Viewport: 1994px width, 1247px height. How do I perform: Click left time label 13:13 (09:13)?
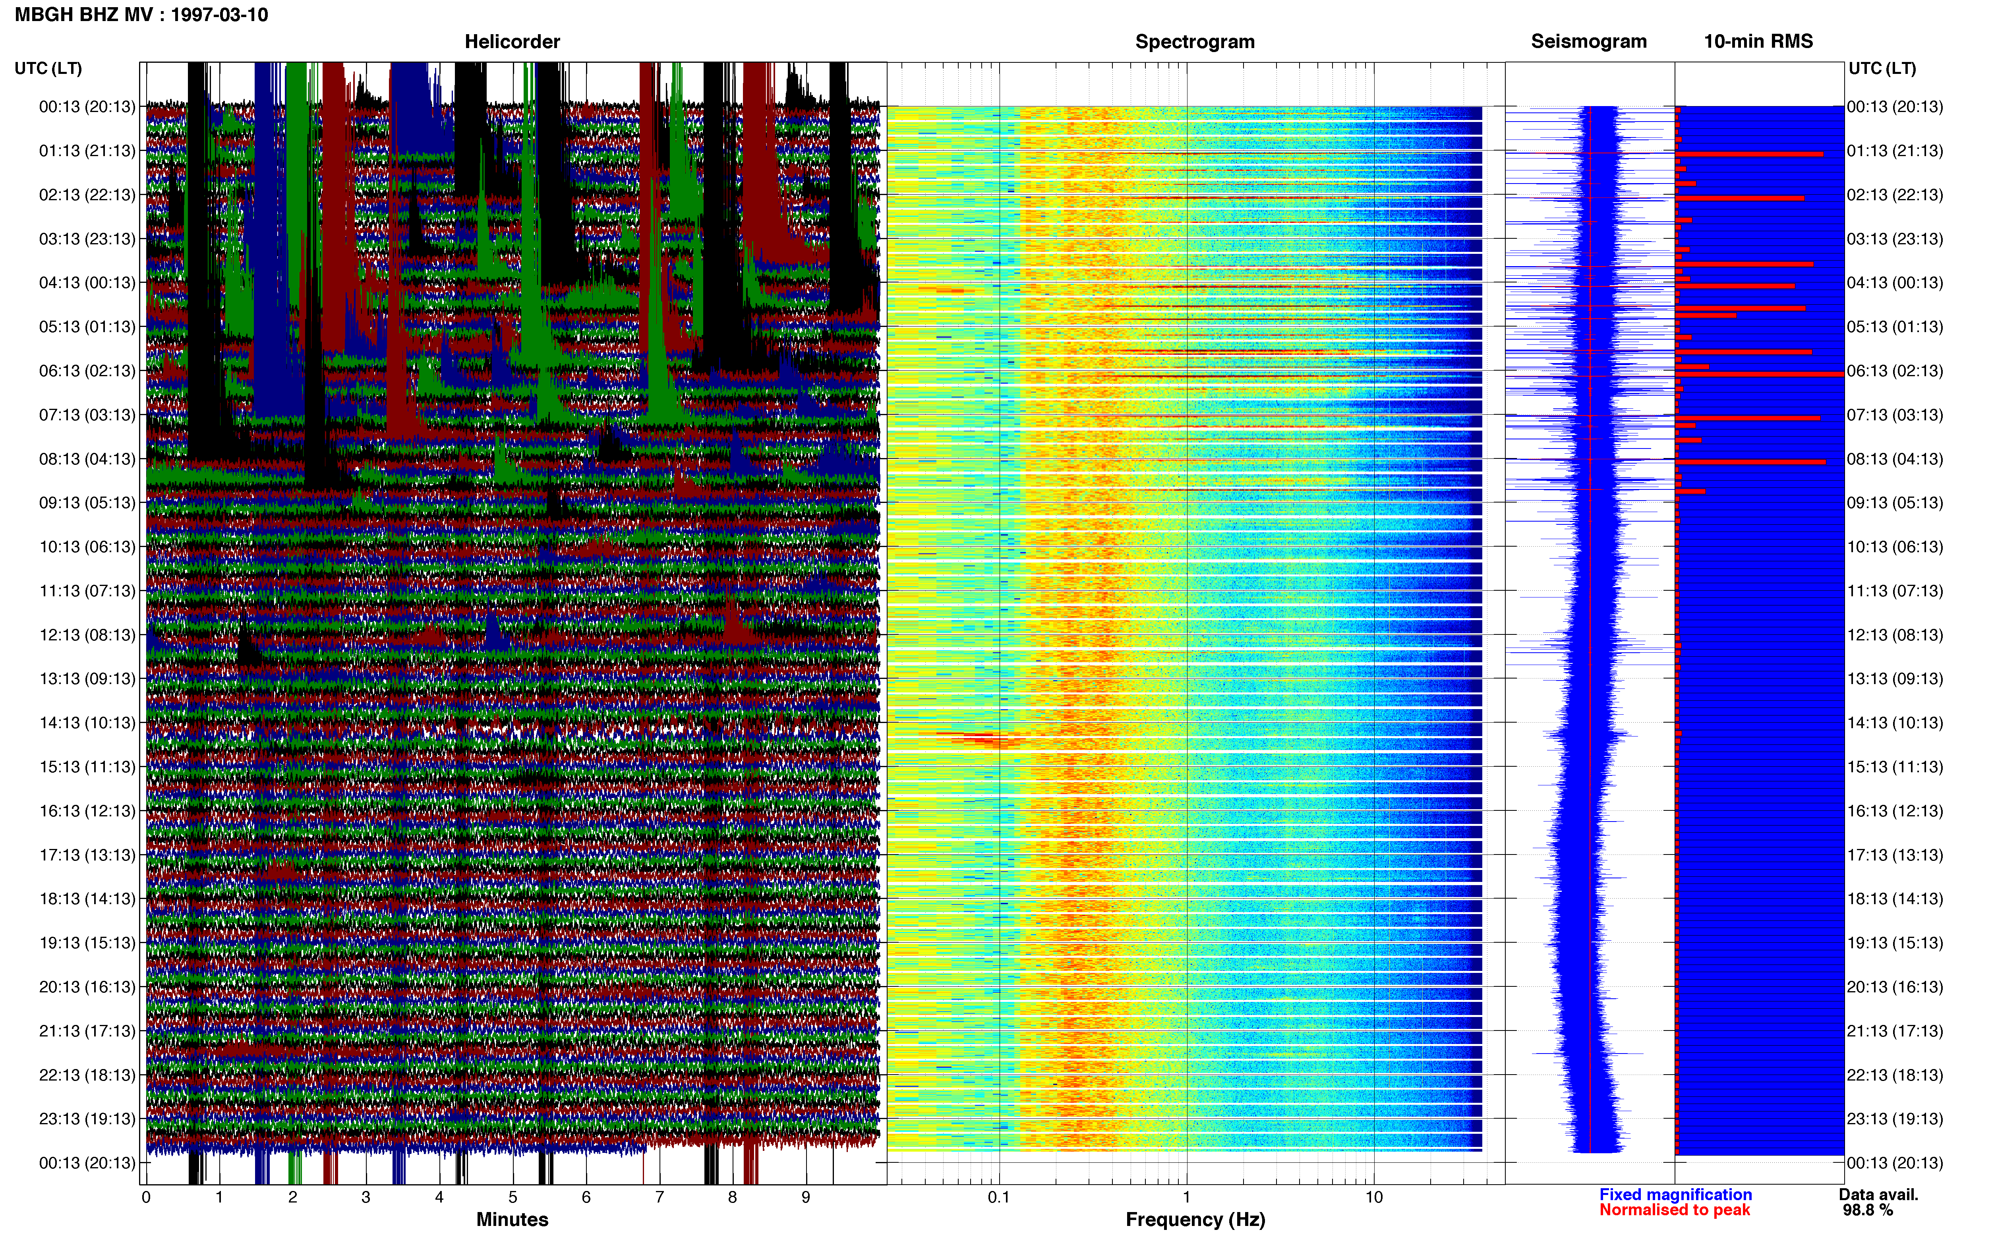pos(87,679)
